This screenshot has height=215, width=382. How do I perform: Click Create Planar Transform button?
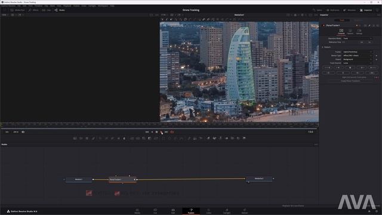point(350,81)
